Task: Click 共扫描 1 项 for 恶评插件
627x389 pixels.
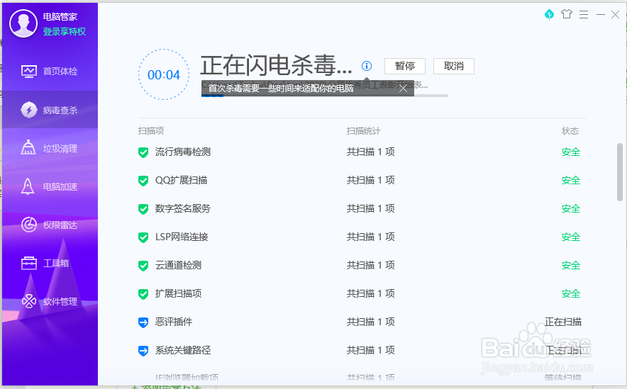Action: (371, 322)
